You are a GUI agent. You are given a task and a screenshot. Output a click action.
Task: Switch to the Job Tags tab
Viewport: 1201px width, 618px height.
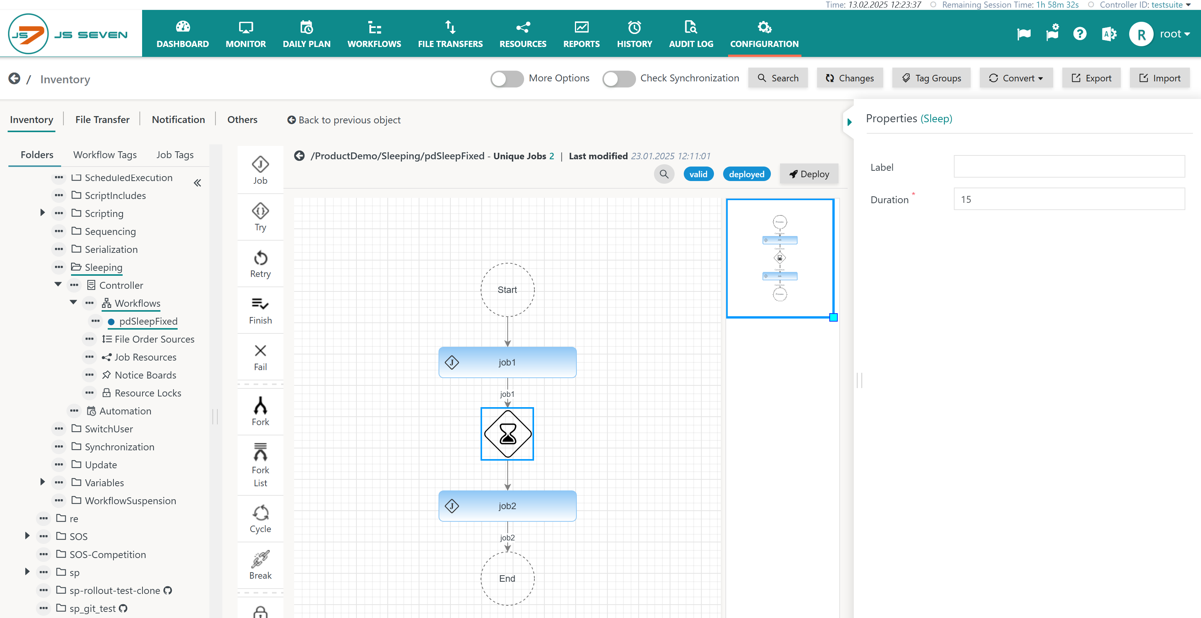175,155
